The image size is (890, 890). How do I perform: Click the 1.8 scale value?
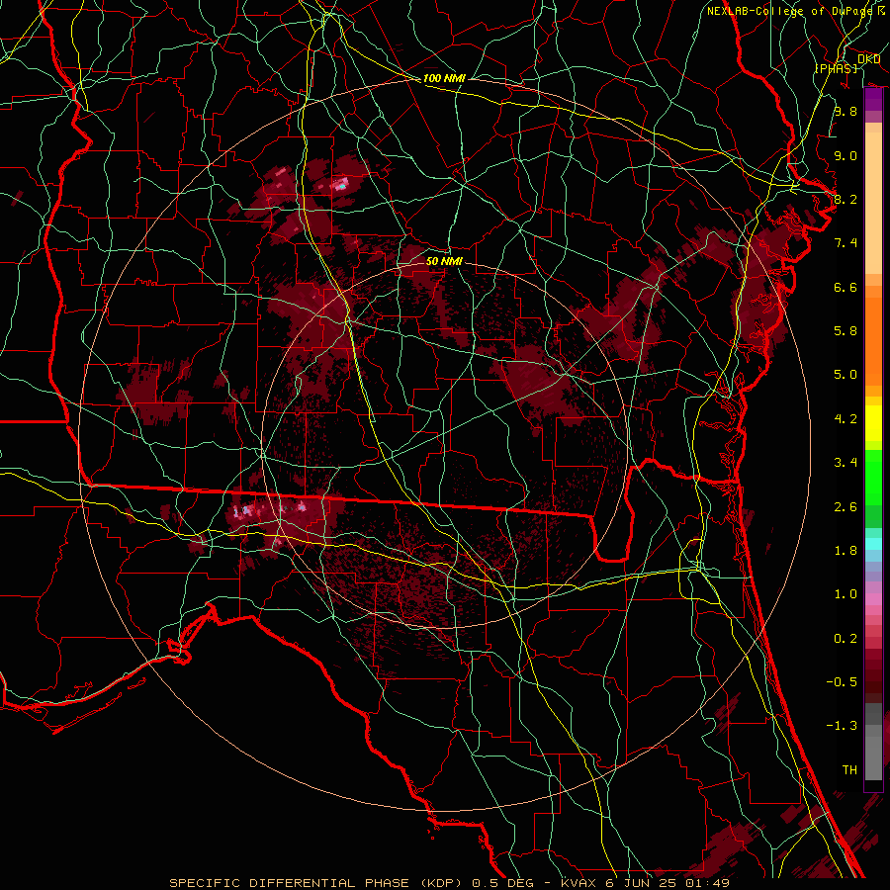[x=845, y=551]
